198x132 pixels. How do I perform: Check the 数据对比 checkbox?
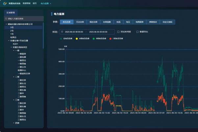coord(137,32)
